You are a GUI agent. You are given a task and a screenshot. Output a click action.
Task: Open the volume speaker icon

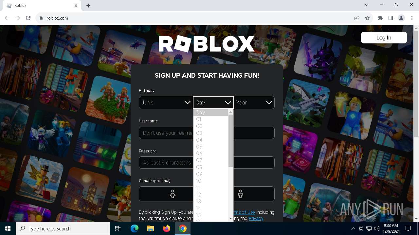pos(376,228)
